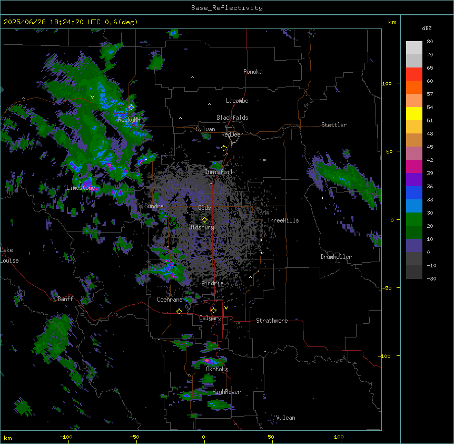Click the Vulcan city label
This screenshot has width=454, height=444.
286,418
